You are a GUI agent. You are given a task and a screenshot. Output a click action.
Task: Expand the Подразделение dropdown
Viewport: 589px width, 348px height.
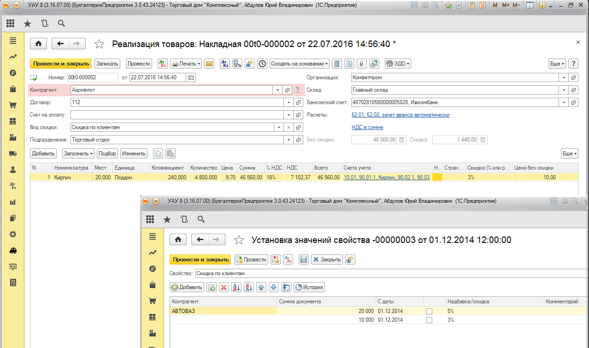point(288,140)
